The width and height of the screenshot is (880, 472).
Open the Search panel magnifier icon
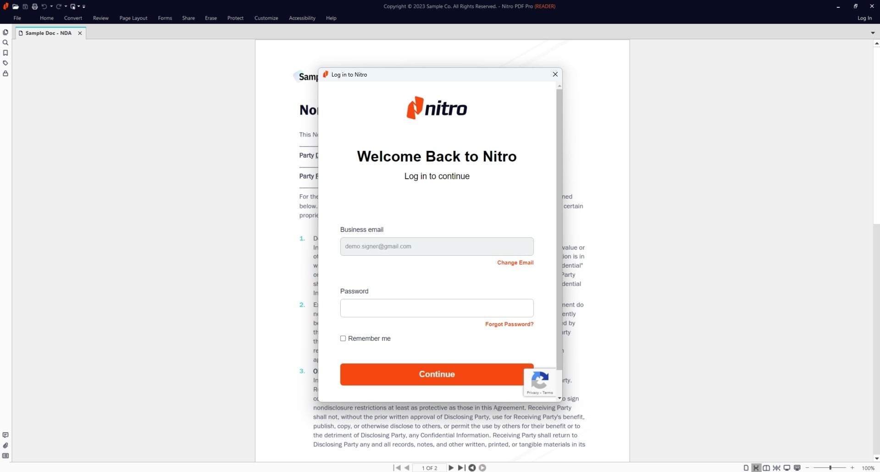point(6,43)
